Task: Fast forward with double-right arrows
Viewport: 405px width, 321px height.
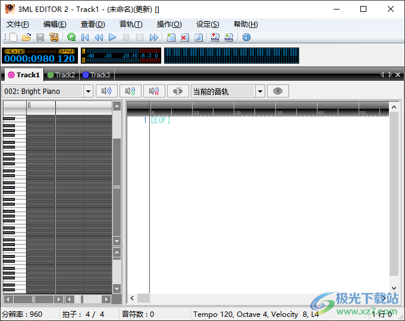Action: tap(153, 37)
